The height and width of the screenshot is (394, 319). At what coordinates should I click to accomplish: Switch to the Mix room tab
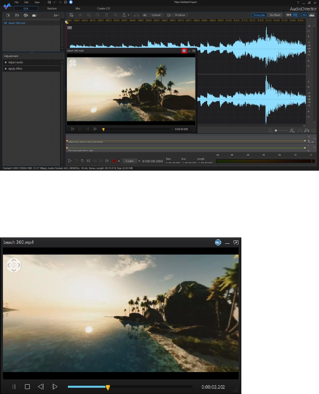78,9
